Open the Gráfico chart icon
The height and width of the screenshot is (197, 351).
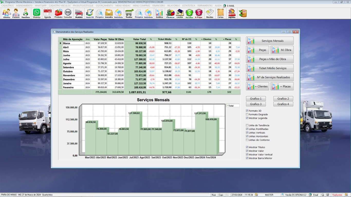tap(160, 13)
